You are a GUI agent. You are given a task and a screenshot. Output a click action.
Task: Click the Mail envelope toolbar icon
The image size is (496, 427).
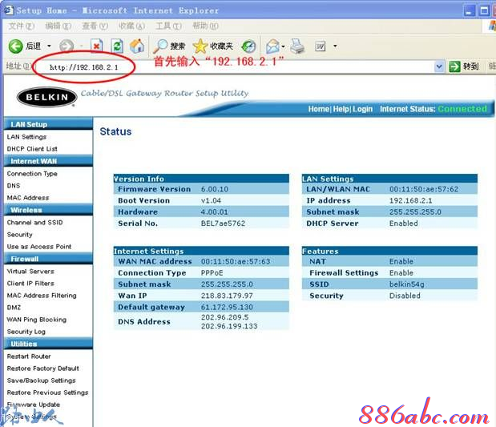pyautogui.click(x=272, y=46)
